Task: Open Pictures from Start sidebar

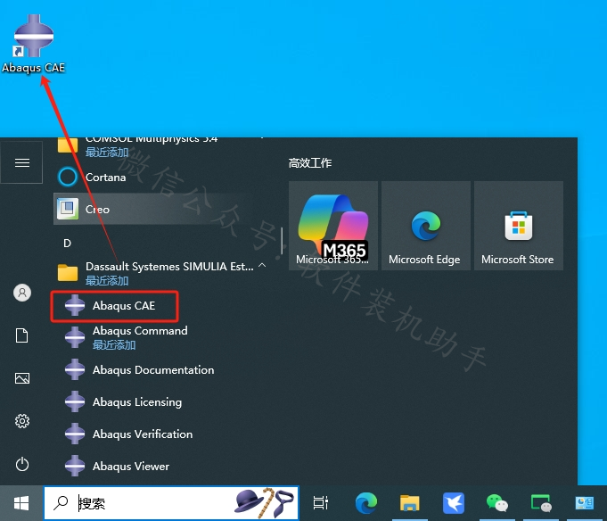Action: click(22, 378)
